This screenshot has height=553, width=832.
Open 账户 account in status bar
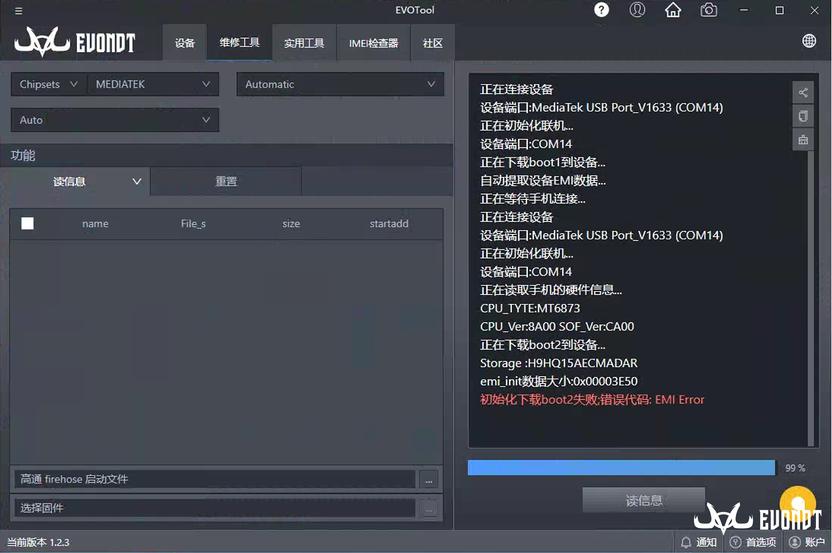[807, 542]
